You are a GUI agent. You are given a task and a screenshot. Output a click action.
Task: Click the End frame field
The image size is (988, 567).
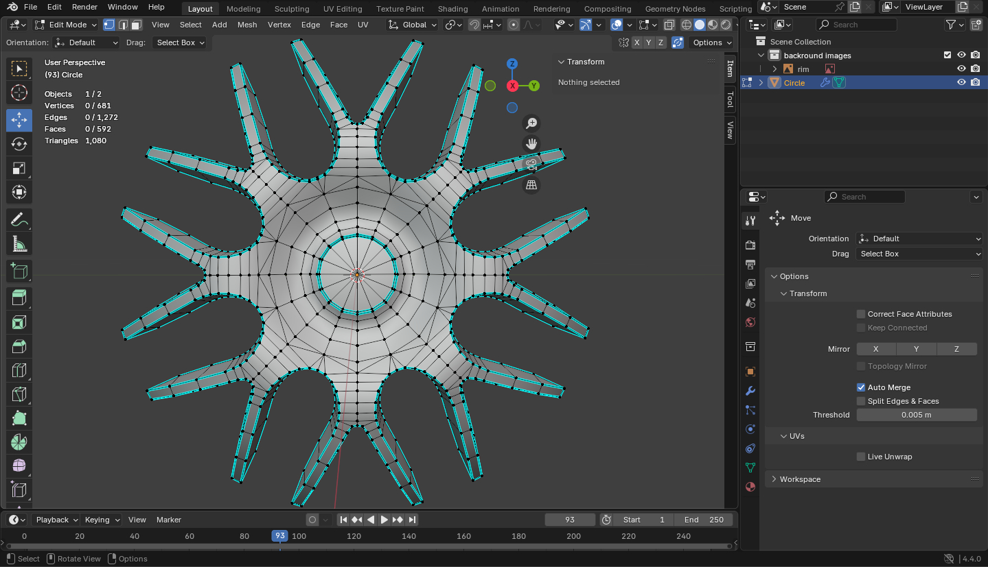[704, 520]
